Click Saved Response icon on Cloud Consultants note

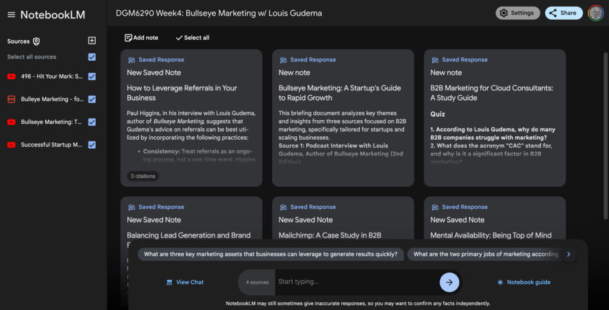pyautogui.click(x=435, y=60)
